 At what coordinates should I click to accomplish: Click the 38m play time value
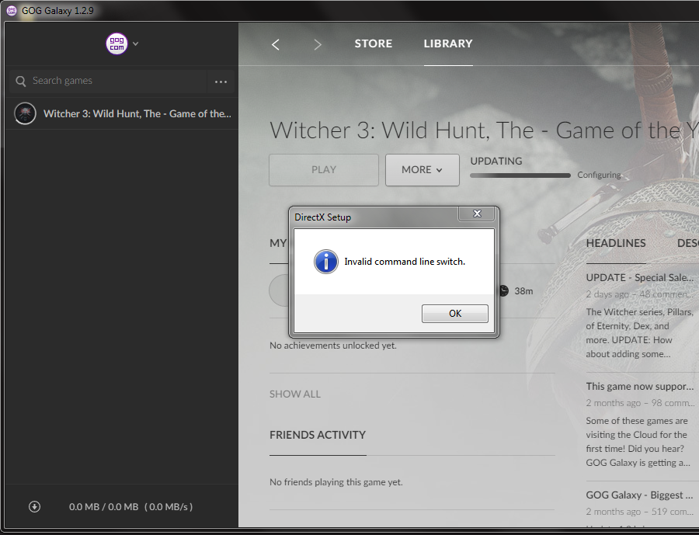(523, 291)
